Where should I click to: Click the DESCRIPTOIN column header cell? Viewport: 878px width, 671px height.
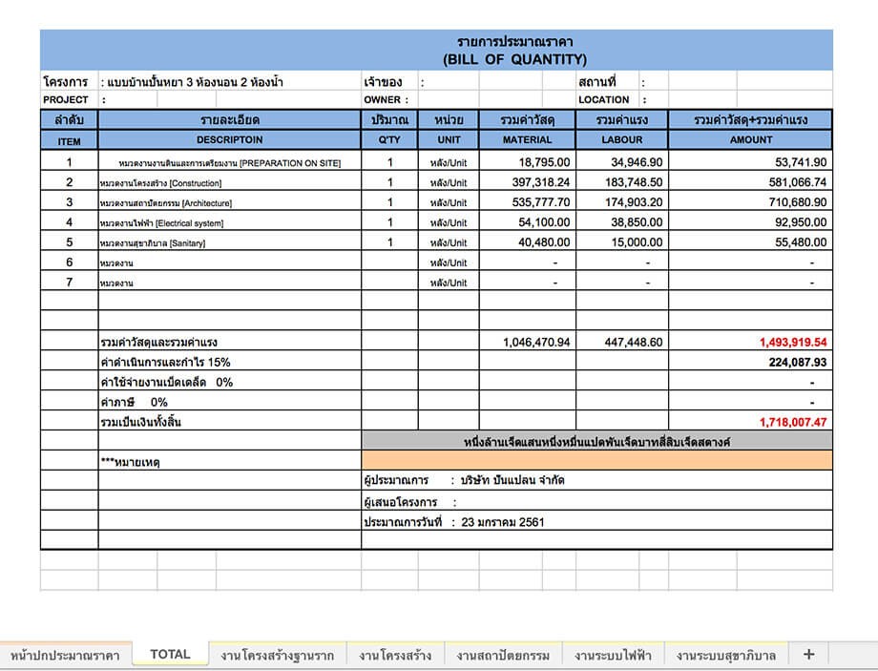pos(229,140)
